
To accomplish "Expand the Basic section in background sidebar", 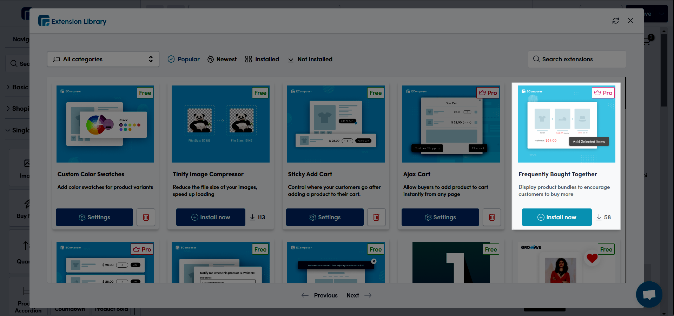I will point(18,87).
